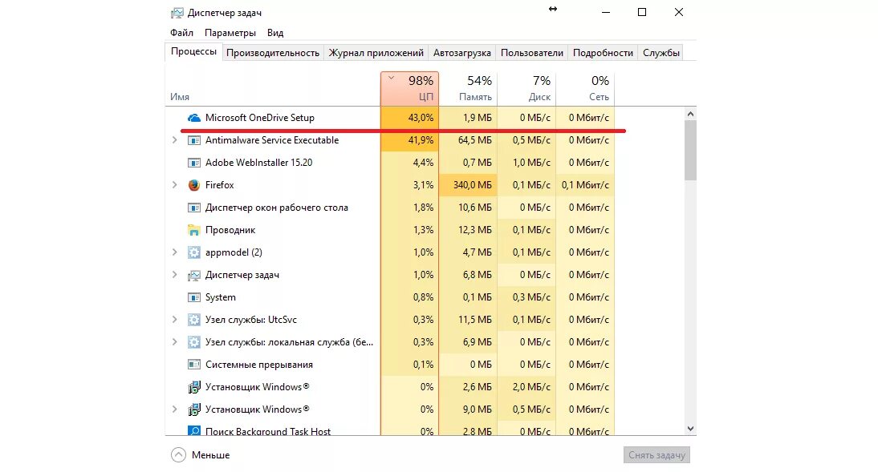
Task: Expand the Firefox process group
Action: (x=175, y=185)
